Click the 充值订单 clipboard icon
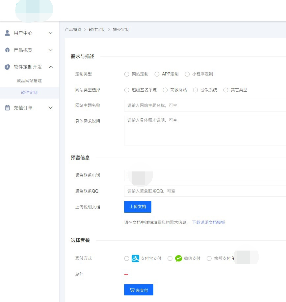 [x=7, y=108]
